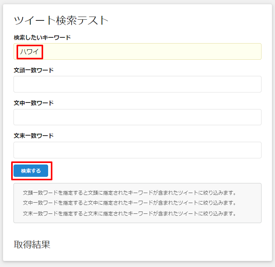
Task: Click the help line explaining 文末一致ワード
Action: pos(129,213)
